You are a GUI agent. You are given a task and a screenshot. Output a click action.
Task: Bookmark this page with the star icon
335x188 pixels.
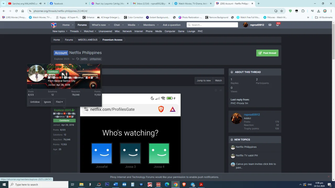[x=282, y=11]
